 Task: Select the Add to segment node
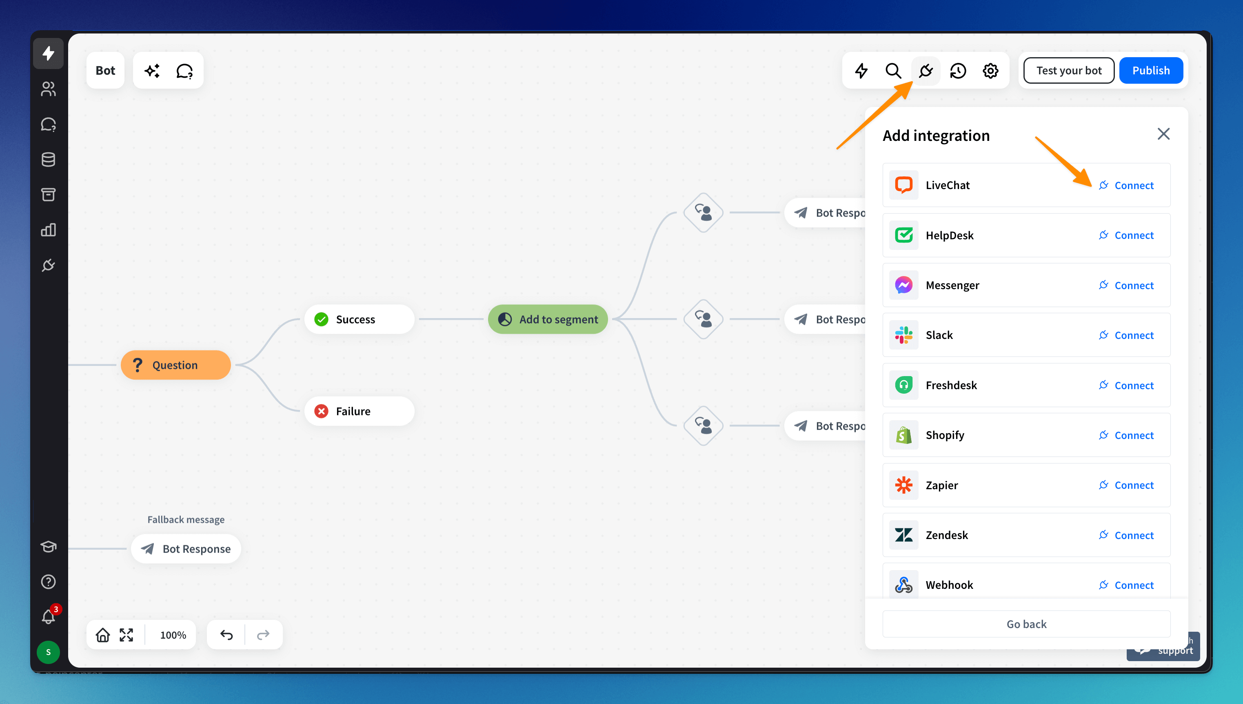pyautogui.click(x=548, y=319)
